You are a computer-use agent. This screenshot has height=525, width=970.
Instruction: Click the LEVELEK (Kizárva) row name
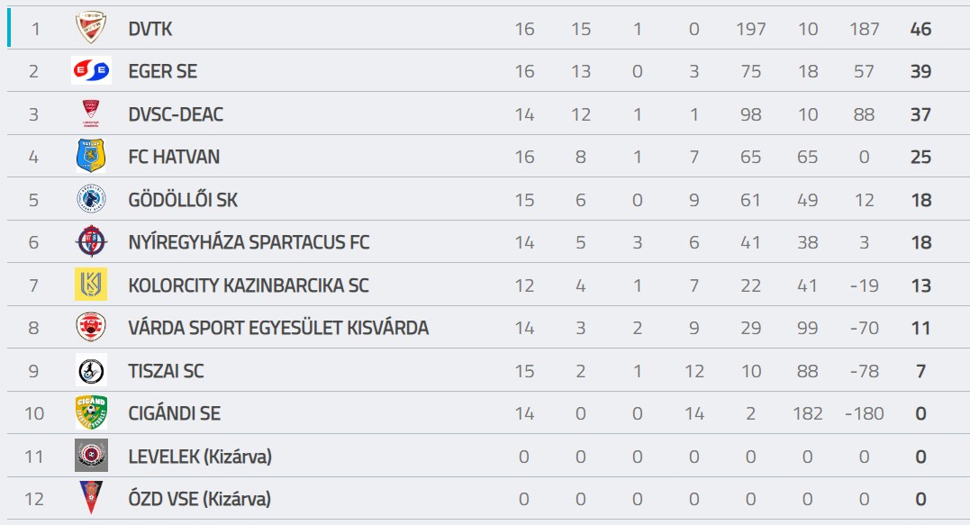click(x=200, y=457)
